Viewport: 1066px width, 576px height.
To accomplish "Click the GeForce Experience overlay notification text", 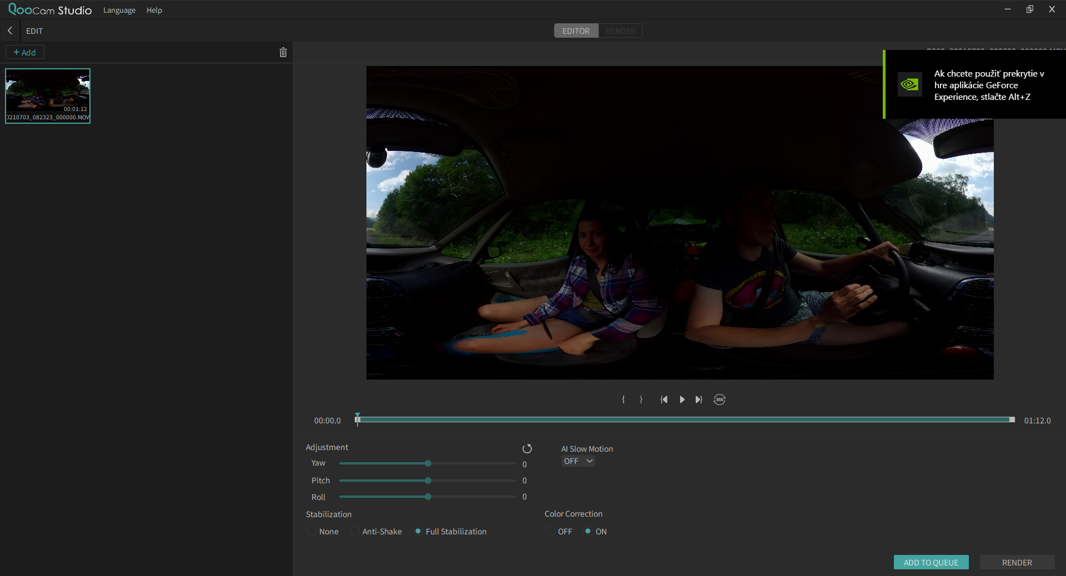I will coord(989,85).
